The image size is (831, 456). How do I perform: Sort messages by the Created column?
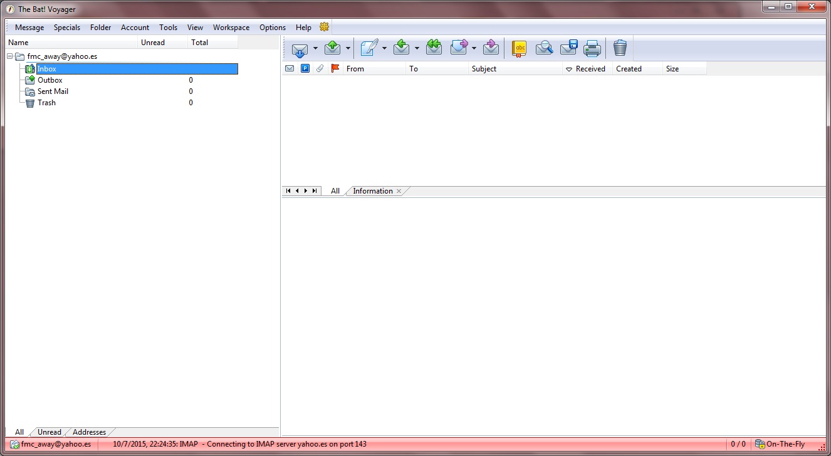(637, 69)
